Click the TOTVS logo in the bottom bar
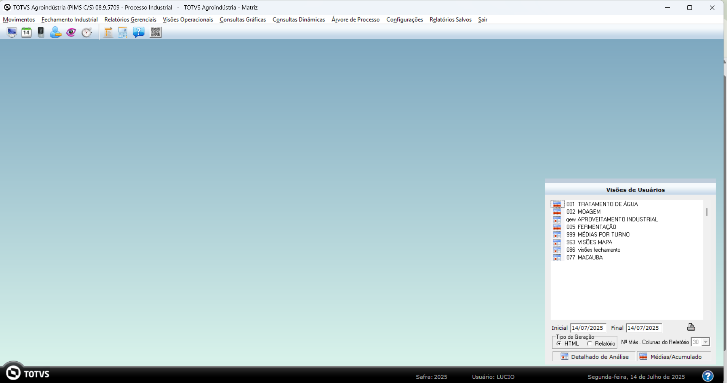 28,373
